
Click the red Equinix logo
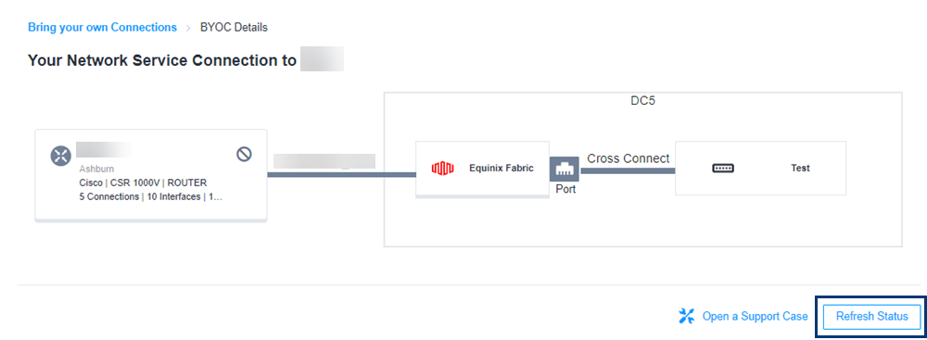[x=443, y=169]
